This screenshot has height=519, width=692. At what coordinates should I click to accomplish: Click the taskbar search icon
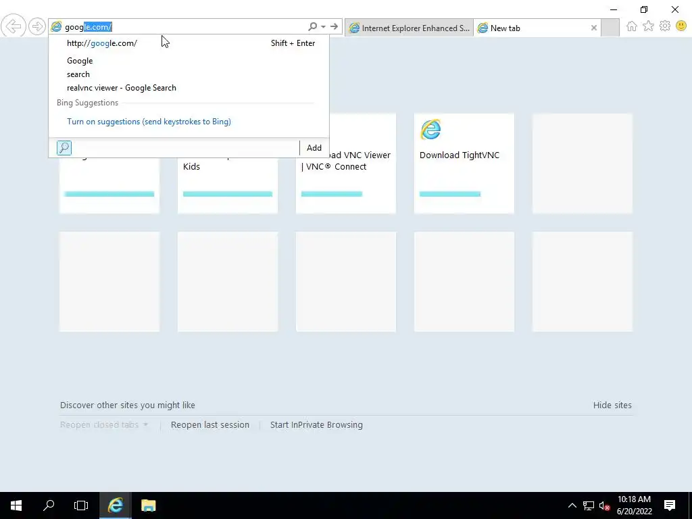[49, 505]
